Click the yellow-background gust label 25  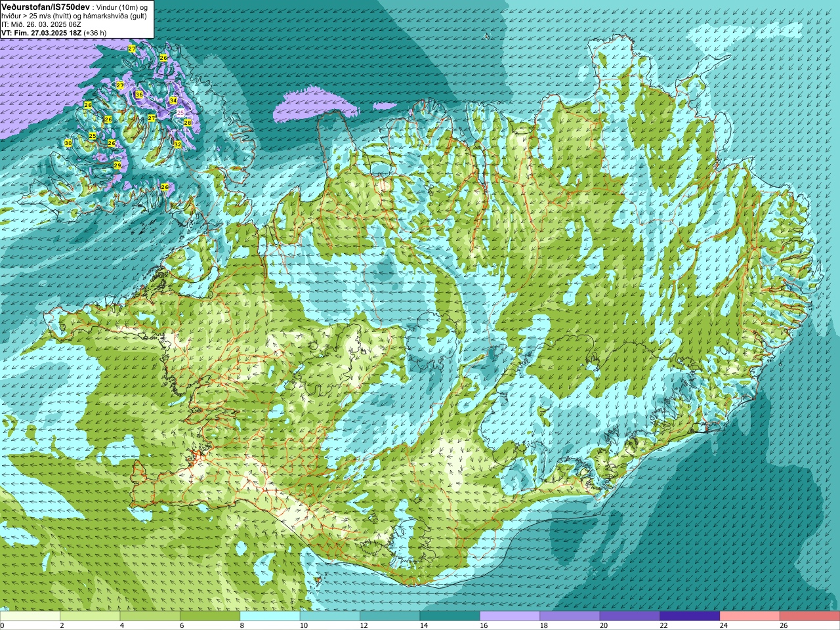point(93,136)
